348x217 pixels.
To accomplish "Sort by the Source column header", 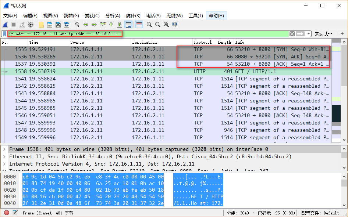I will click(100, 42).
